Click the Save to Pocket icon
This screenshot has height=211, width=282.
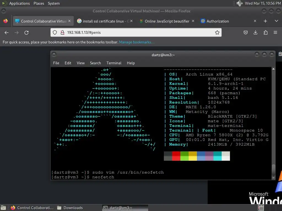tap(245, 32)
